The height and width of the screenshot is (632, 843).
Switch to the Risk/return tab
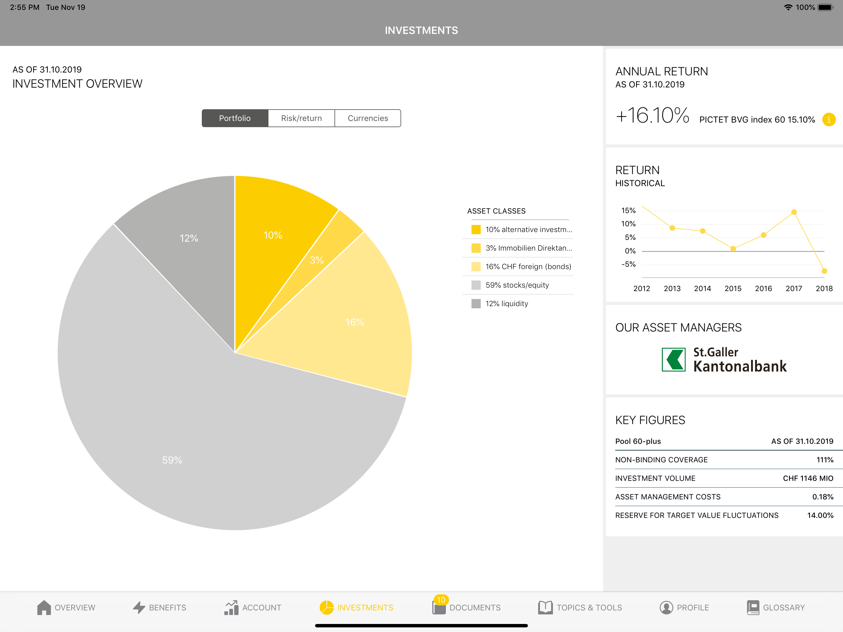301,118
